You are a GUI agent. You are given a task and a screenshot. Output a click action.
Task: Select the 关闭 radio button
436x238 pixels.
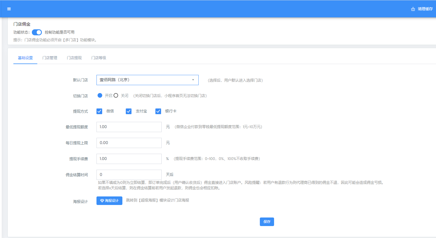pos(116,96)
